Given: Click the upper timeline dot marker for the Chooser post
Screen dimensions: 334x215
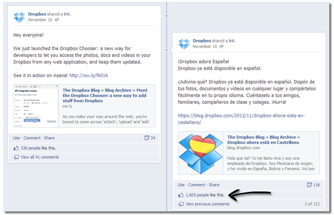Looking at the screenshot, I should coord(167,16).
